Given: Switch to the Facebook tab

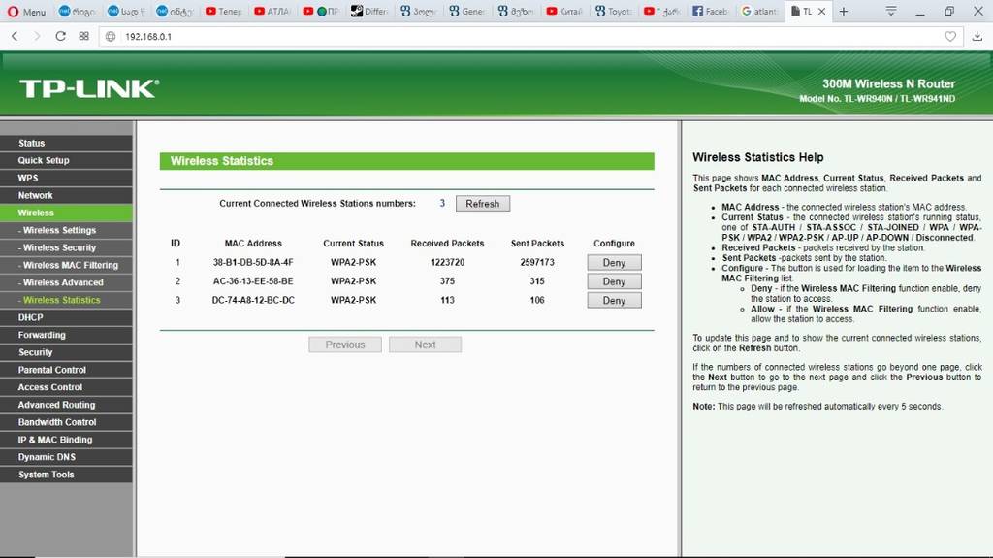Looking at the screenshot, I should (711, 11).
